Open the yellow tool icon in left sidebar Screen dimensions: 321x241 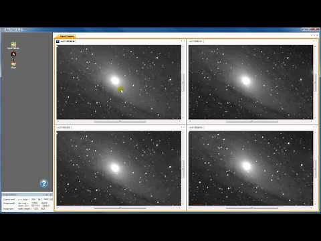13,44
